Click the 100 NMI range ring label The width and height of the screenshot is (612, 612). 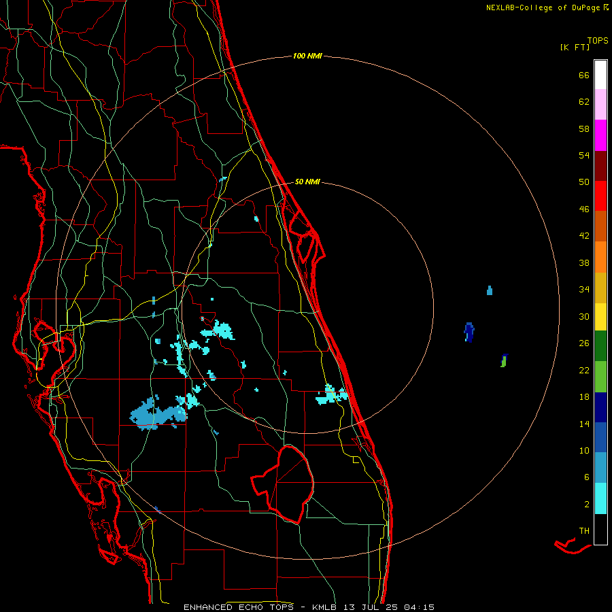(x=307, y=56)
